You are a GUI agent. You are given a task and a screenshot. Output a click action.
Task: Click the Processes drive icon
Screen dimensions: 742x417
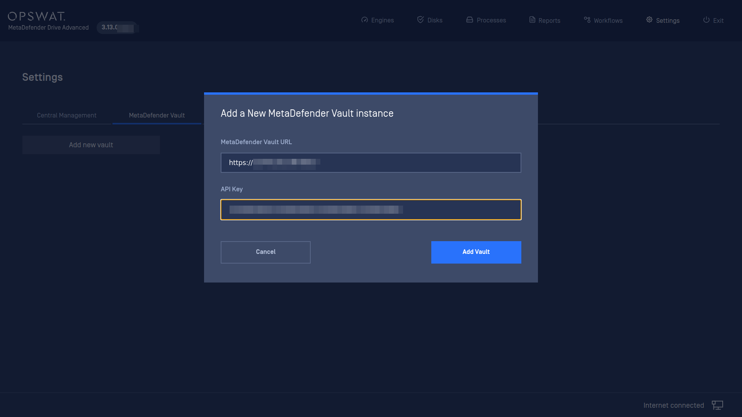pyautogui.click(x=470, y=20)
